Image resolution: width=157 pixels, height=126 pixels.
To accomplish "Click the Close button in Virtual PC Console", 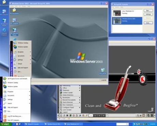I will tap(148, 23).
